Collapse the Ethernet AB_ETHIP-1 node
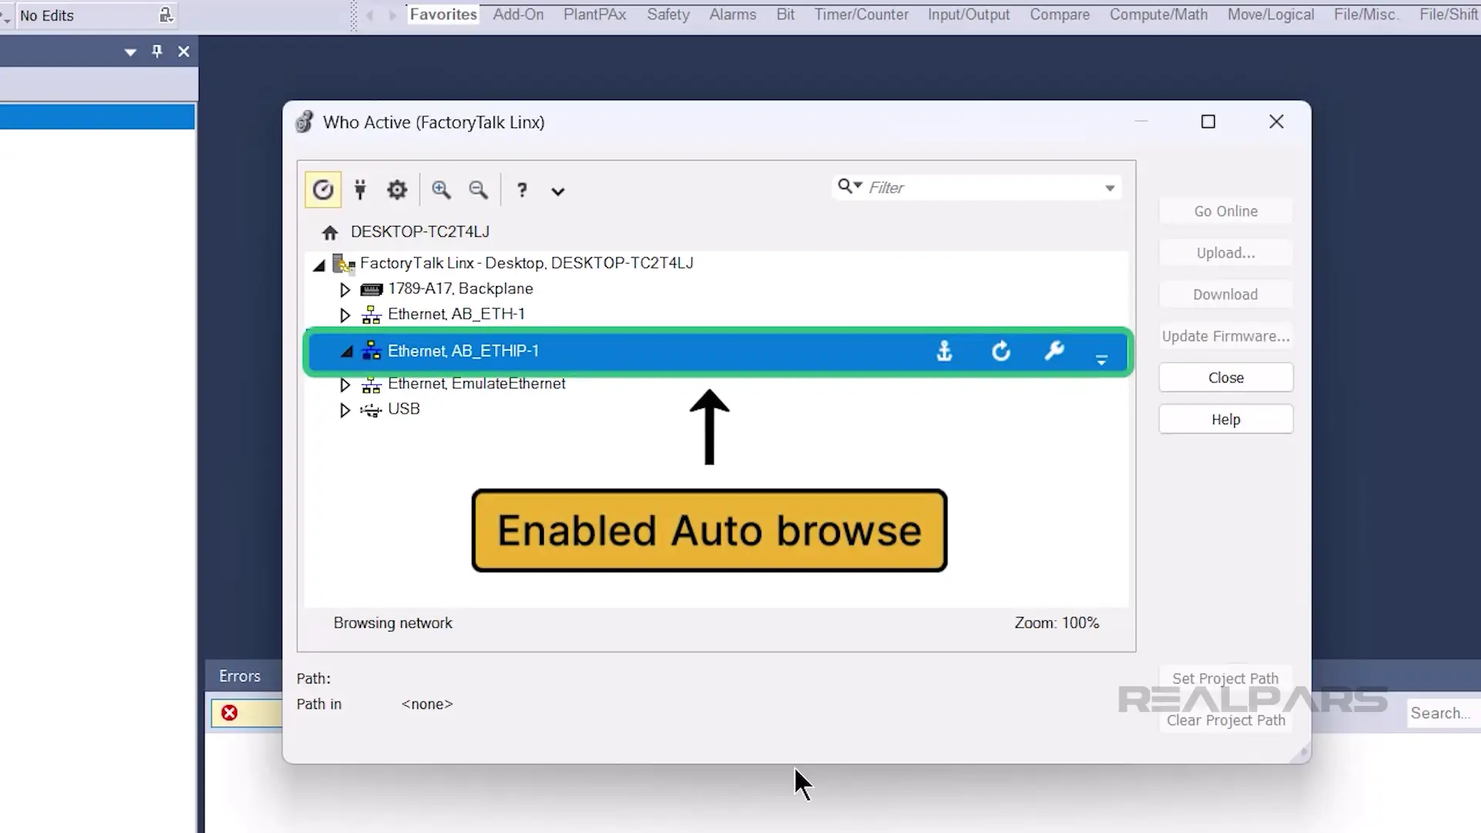1481x833 pixels. (x=347, y=352)
